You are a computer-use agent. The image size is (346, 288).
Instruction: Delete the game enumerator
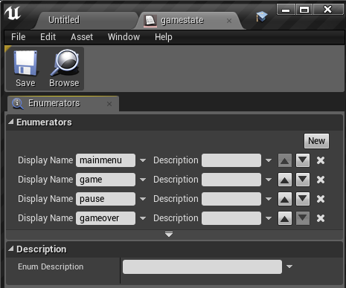pos(321,180)
